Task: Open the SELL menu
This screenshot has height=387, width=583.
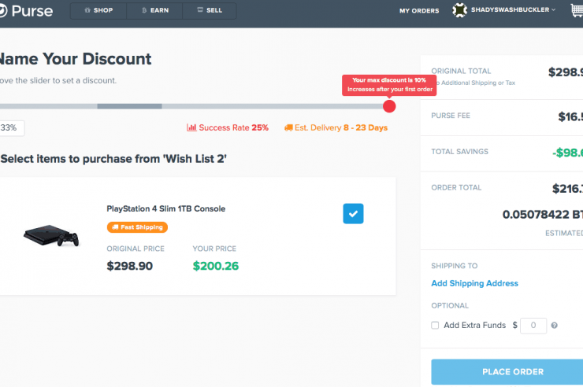Action: (x=210, y=10)
